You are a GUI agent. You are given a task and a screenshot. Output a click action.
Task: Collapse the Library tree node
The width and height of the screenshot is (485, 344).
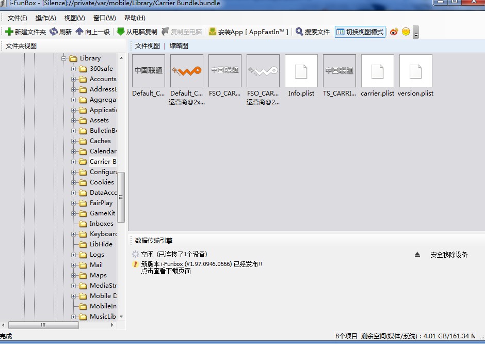[x=63, y=58]
